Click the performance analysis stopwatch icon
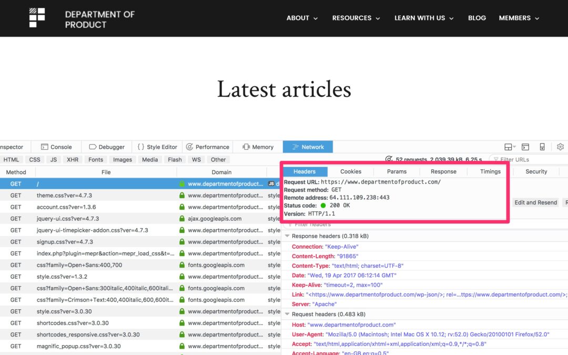 click(389, 159)
